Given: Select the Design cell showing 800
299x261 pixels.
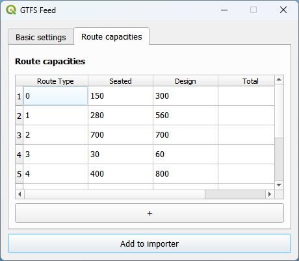Looking at the screenshot, I should coord(185,174).
